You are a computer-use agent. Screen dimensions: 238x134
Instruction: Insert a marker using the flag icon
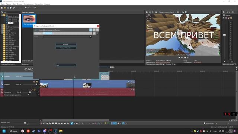(x=105, y=123)
